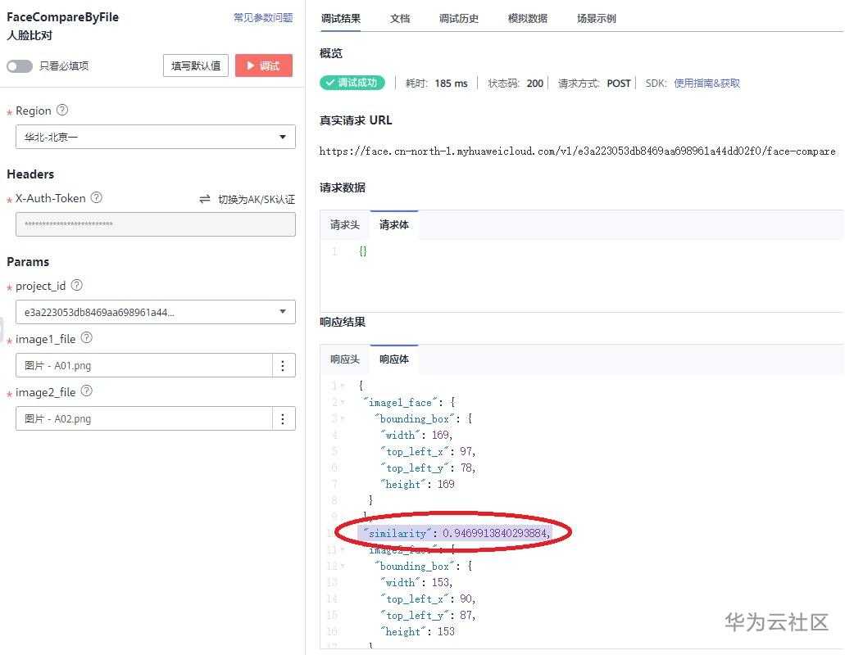This screenshot has width=845, height=655.
Task: Open the 请求头 tab in request data
Action: (x=344, y=224)
